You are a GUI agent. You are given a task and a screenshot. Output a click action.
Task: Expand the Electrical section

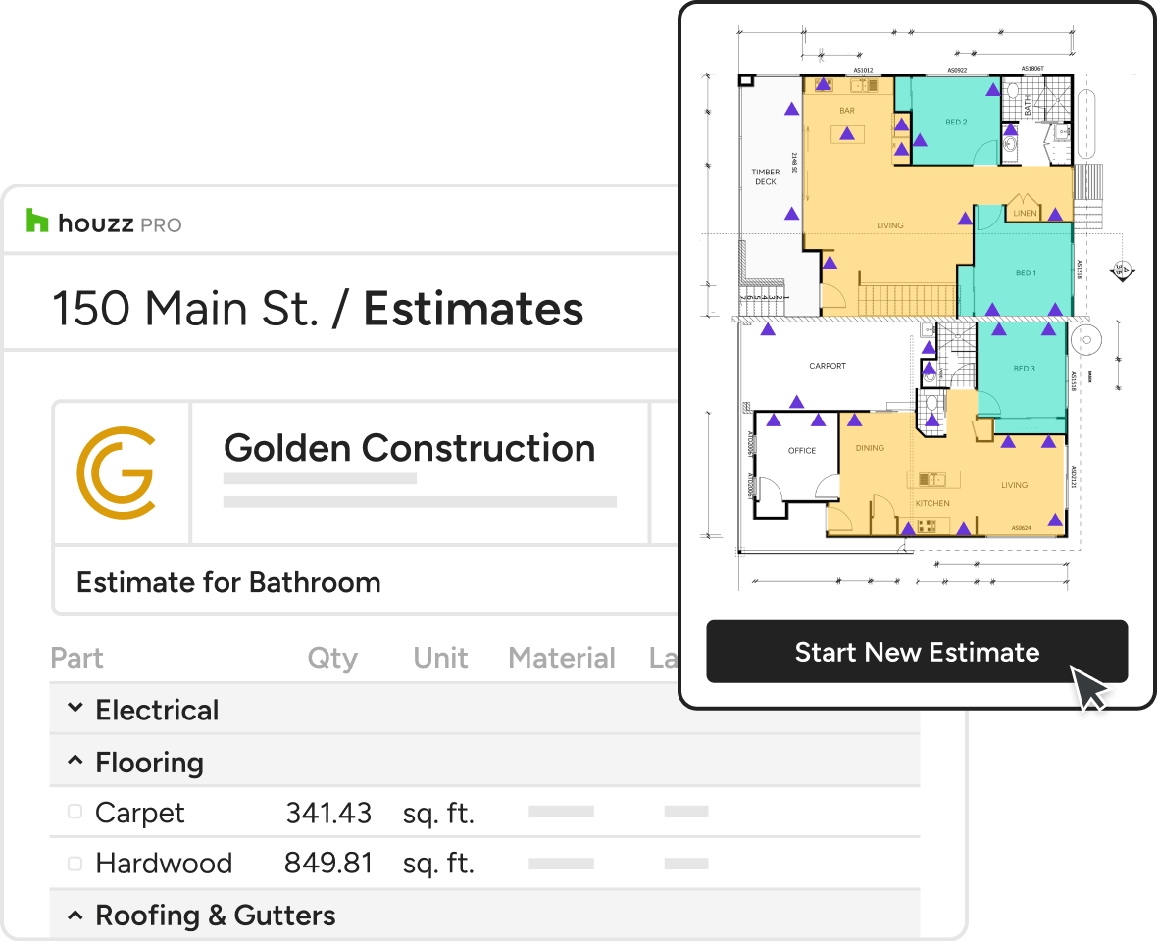tap(75, 709)
